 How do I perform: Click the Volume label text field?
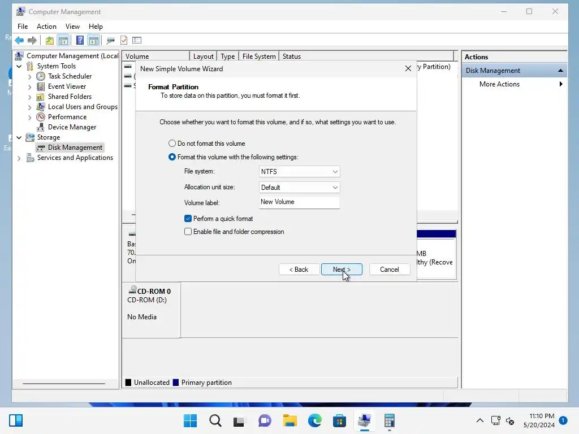300,202
